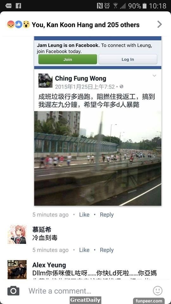Open Alex Yeung's profile name
This screenshot has height=304, width=171.
[x=49, y=265]
